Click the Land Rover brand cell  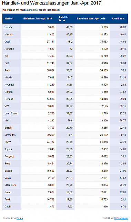click(x=12, y=113)
